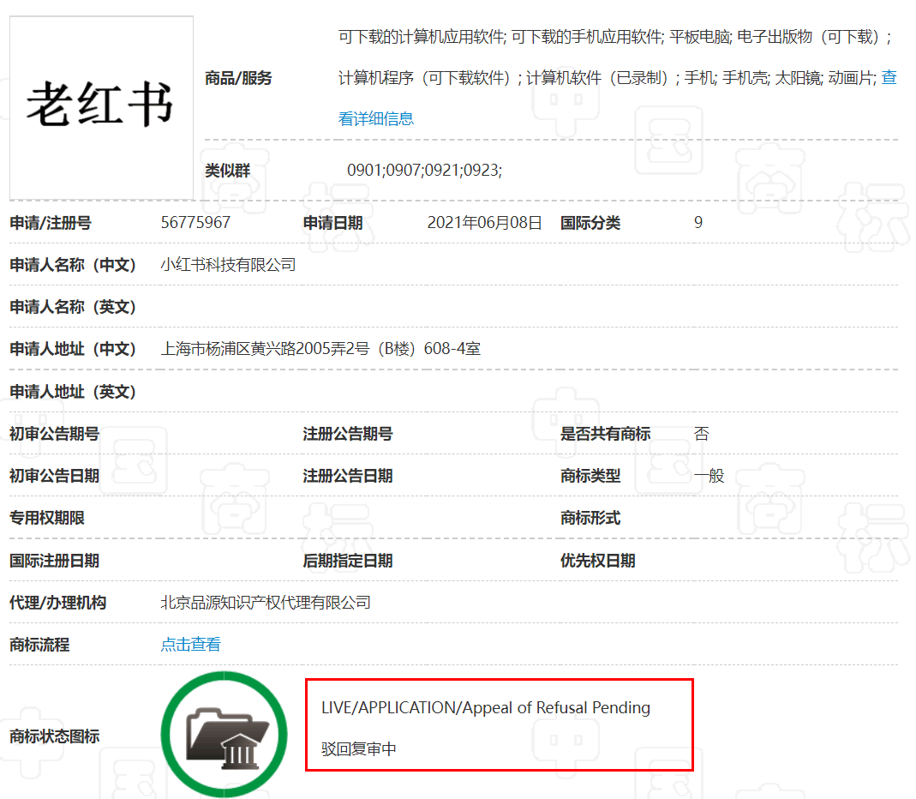
Task: Click the green folder trademark status icon
Action: (224, 735)
